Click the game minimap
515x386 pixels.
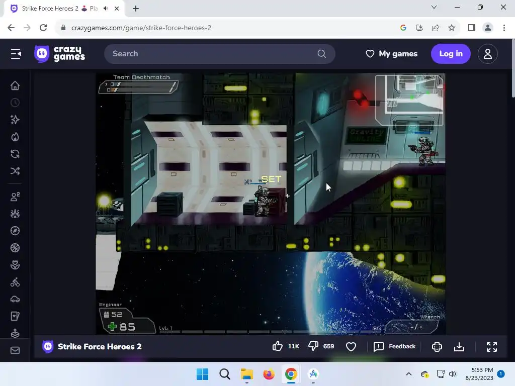coord(409,100)
